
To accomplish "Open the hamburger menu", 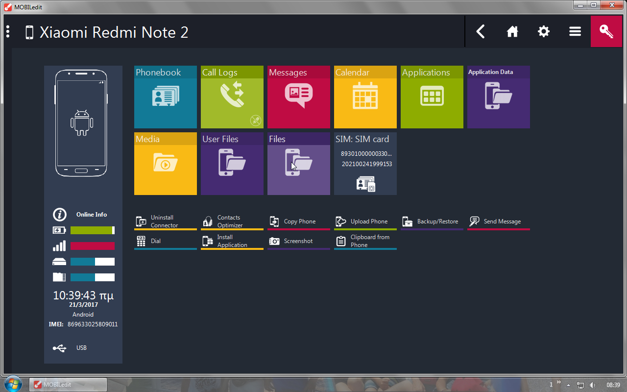I will 575,31.
